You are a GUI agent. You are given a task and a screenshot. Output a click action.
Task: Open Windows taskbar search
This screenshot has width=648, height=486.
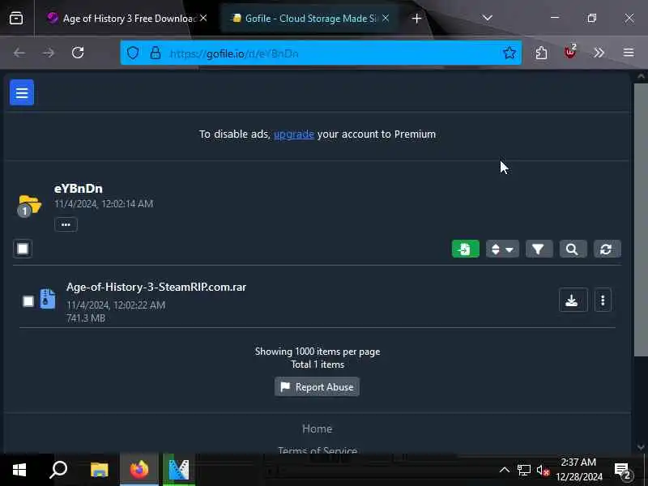click(58, 470)
